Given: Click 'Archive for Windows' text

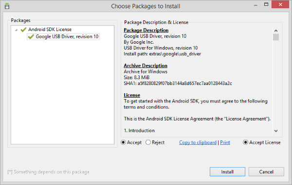Looking at the screenshot, I should click(146, 71).
